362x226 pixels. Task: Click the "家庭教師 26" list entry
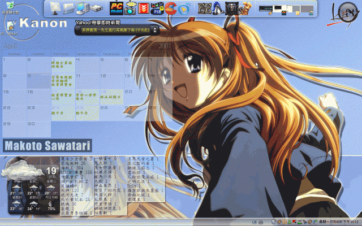tap(73, 163)
